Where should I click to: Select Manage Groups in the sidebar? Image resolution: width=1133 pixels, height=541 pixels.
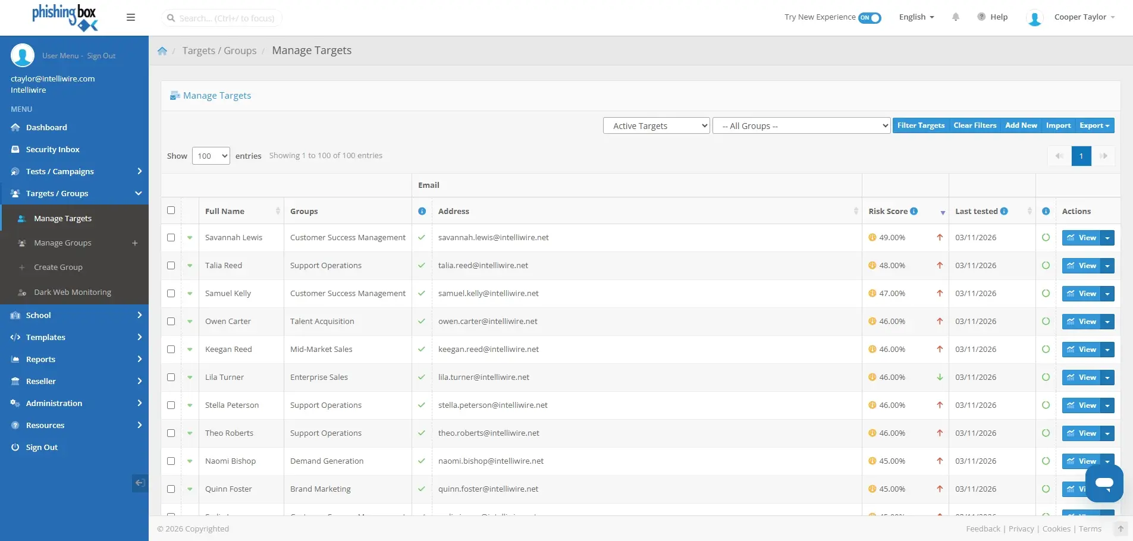[x=62, y=243]
